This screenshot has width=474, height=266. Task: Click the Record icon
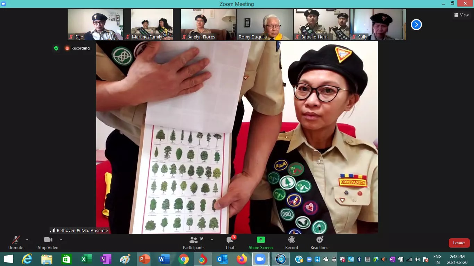coord(291,242)
